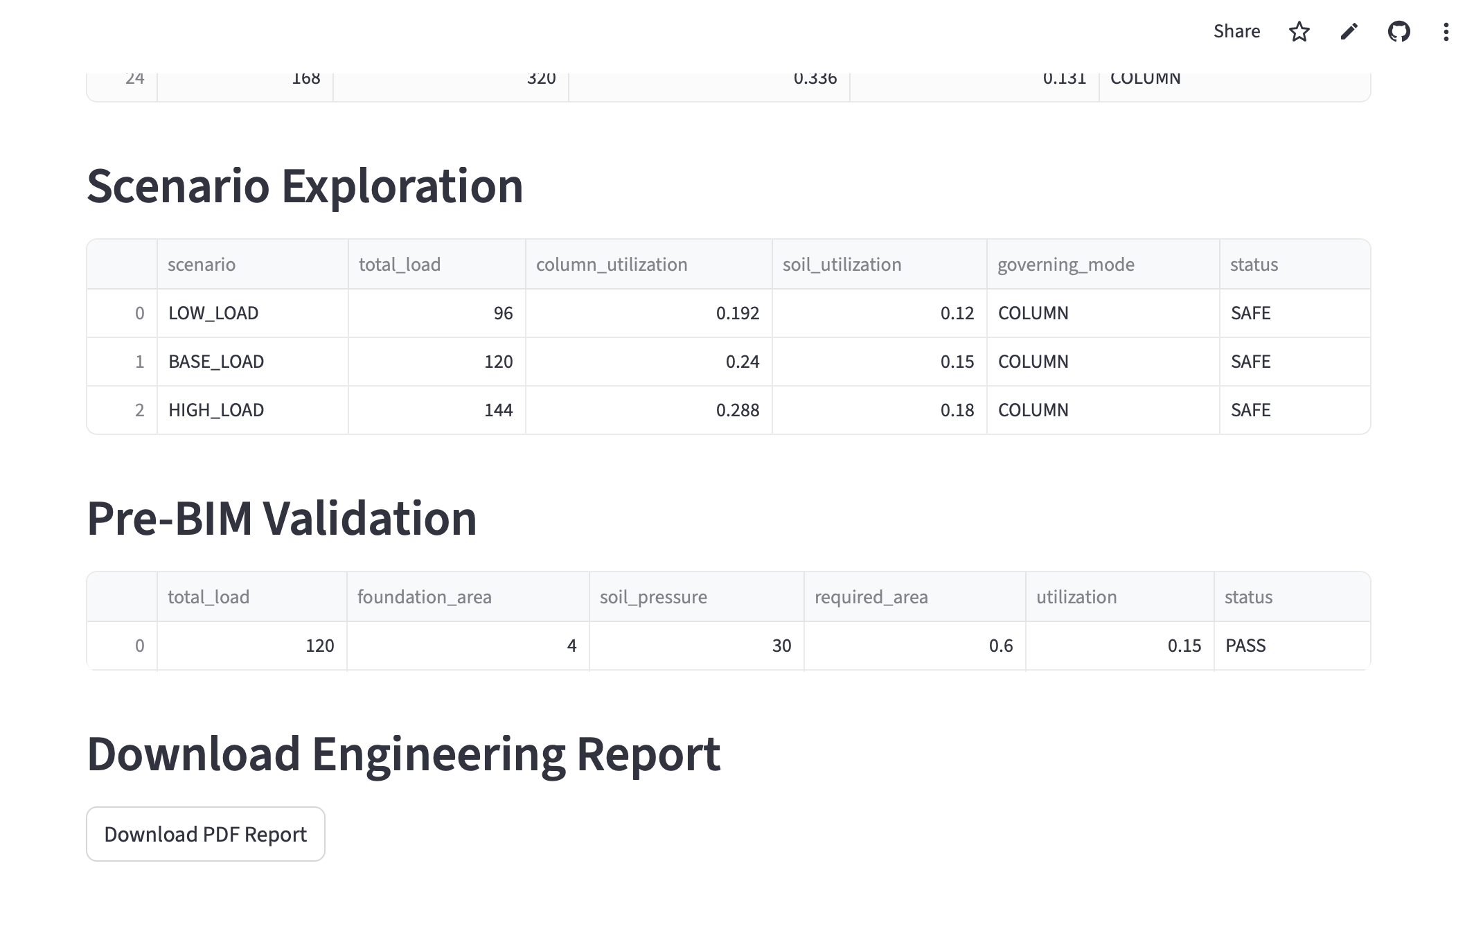Sort by the soil_utilization column header
Image resolution: width=1474 pixels, height=949 pixels.
pyautogui.click(x=878, y=265)
